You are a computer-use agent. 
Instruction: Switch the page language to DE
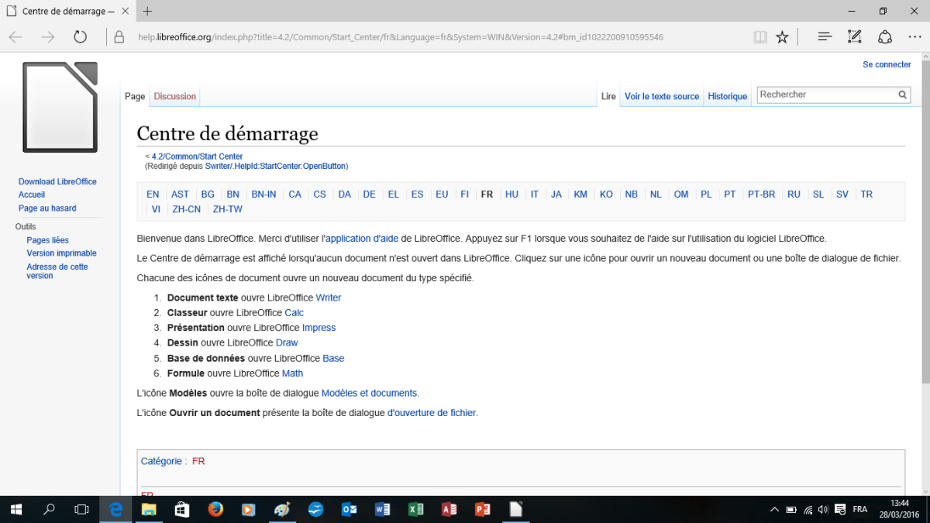point(369,194)
